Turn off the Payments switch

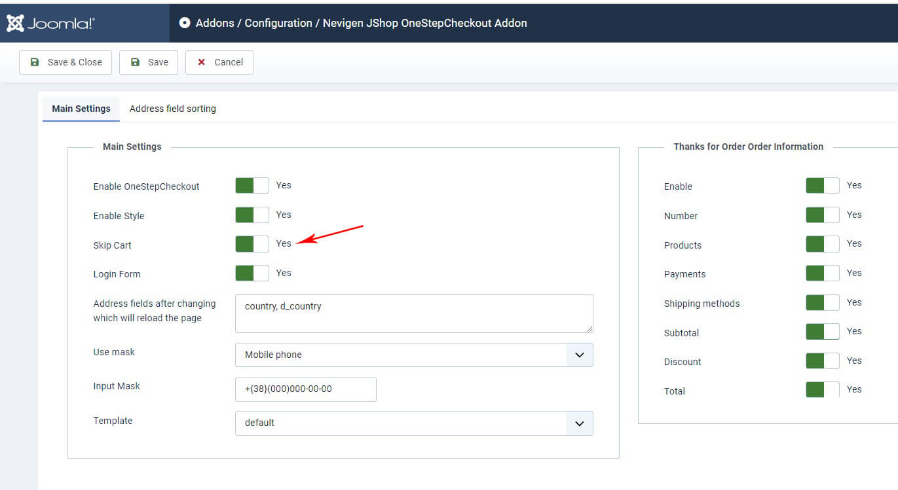click(x=823, y=273)
